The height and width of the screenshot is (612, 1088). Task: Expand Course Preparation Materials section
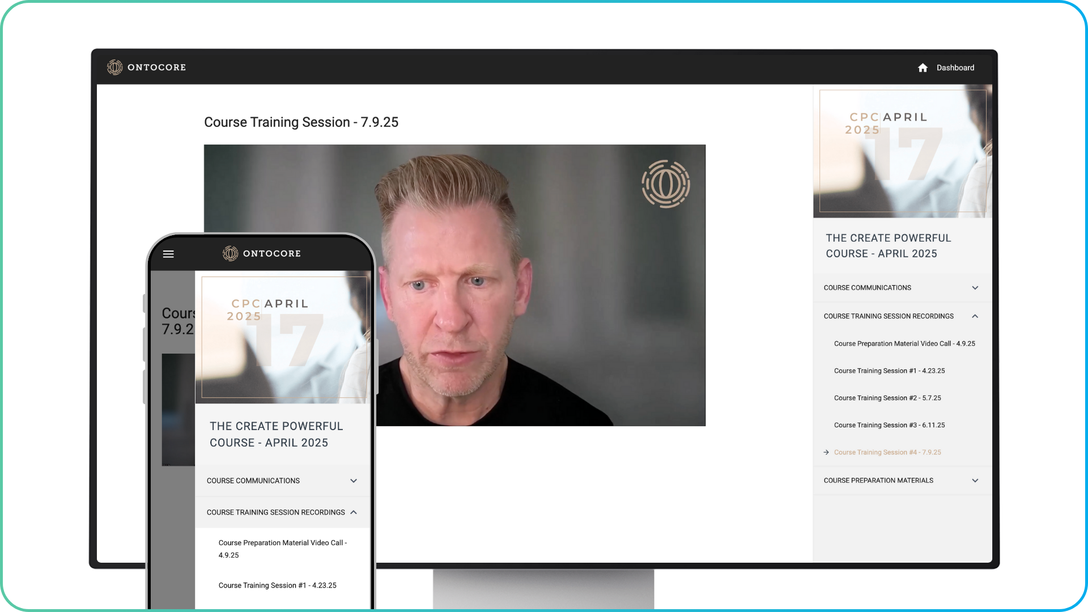tap(975, 481)
